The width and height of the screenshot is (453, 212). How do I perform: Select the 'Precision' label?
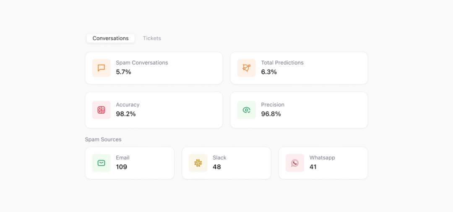point(273,105)
